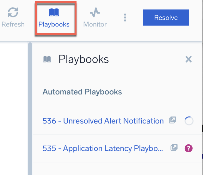Click the highlighted Playbooks text label
203x175 pixels.
tap(54, 24)
